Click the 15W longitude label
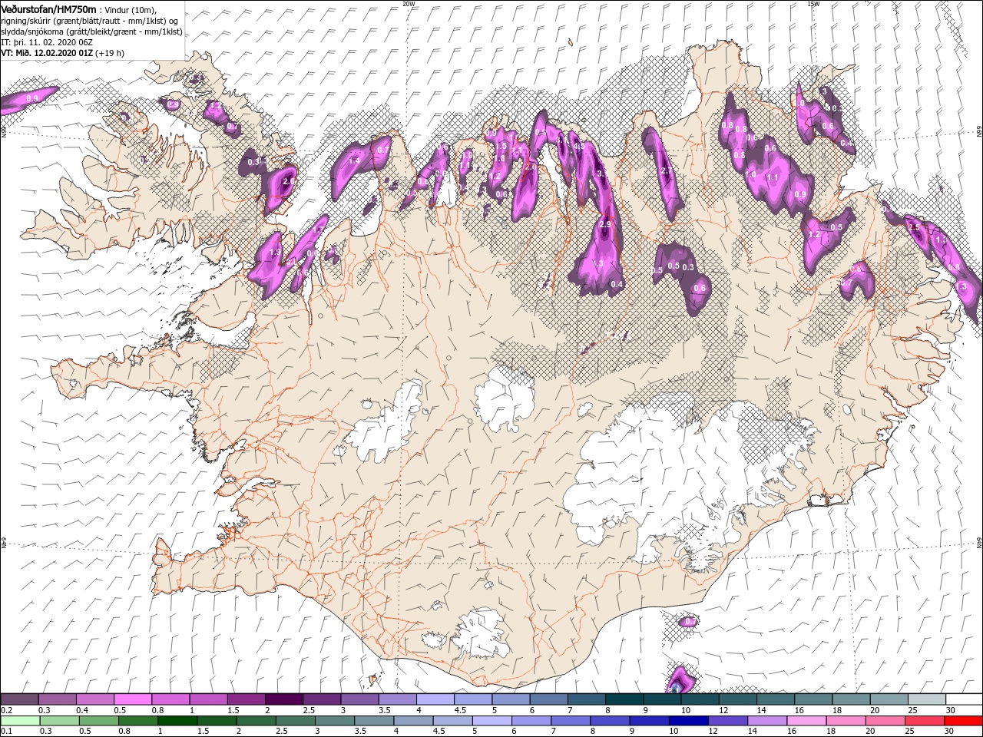 tap(813, 3)
